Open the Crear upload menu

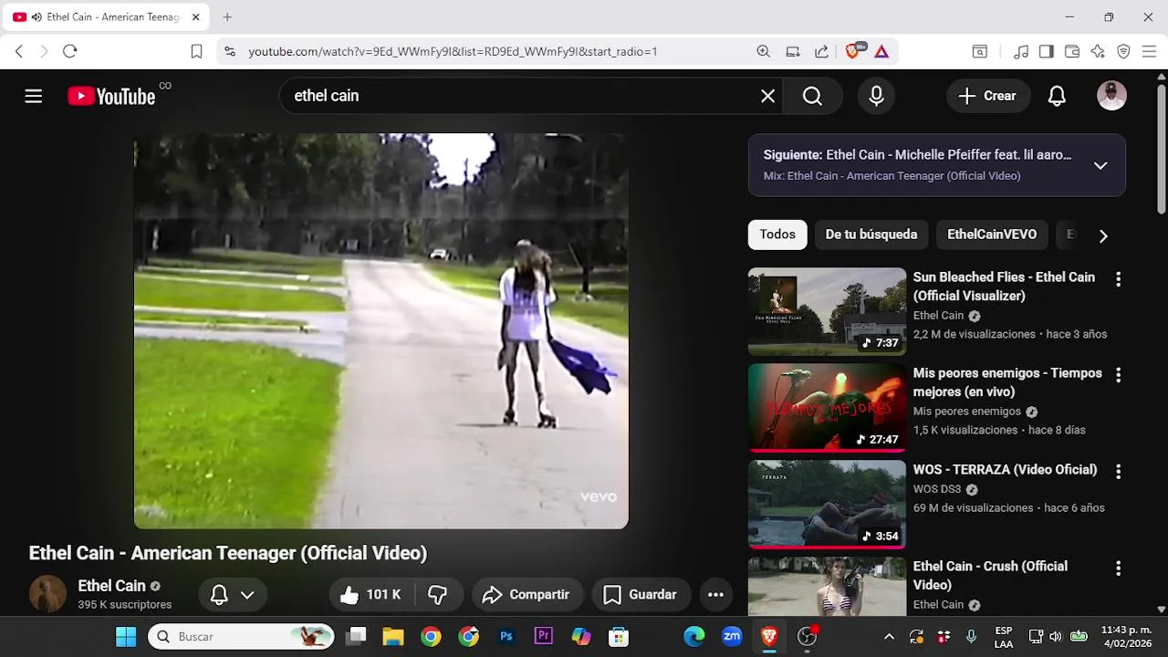[988, 96]
